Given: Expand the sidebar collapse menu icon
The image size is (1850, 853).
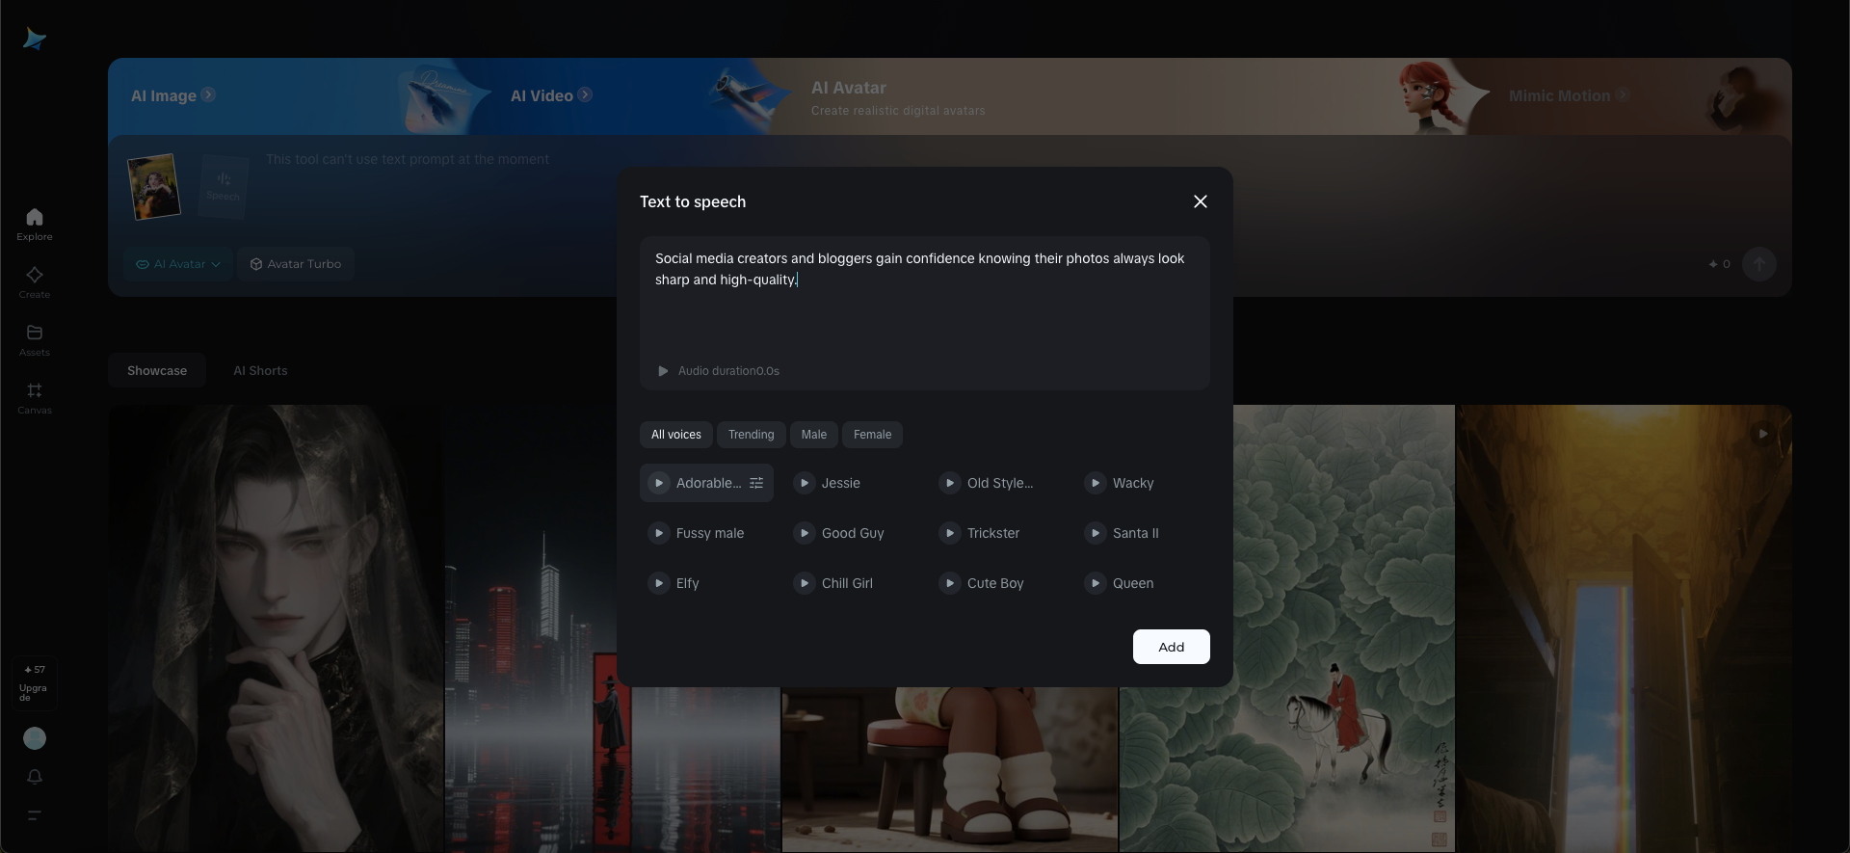Looking at the screenshot, I should click(35, 815).
